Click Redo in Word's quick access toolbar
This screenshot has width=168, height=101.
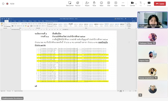7,19
